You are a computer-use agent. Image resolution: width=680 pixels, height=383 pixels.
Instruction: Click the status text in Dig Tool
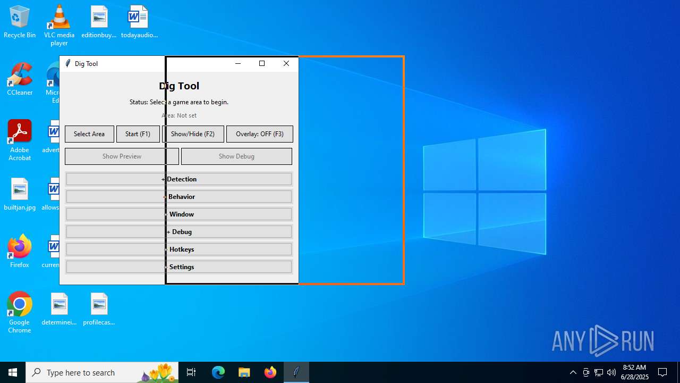click(x=179, y=102)
